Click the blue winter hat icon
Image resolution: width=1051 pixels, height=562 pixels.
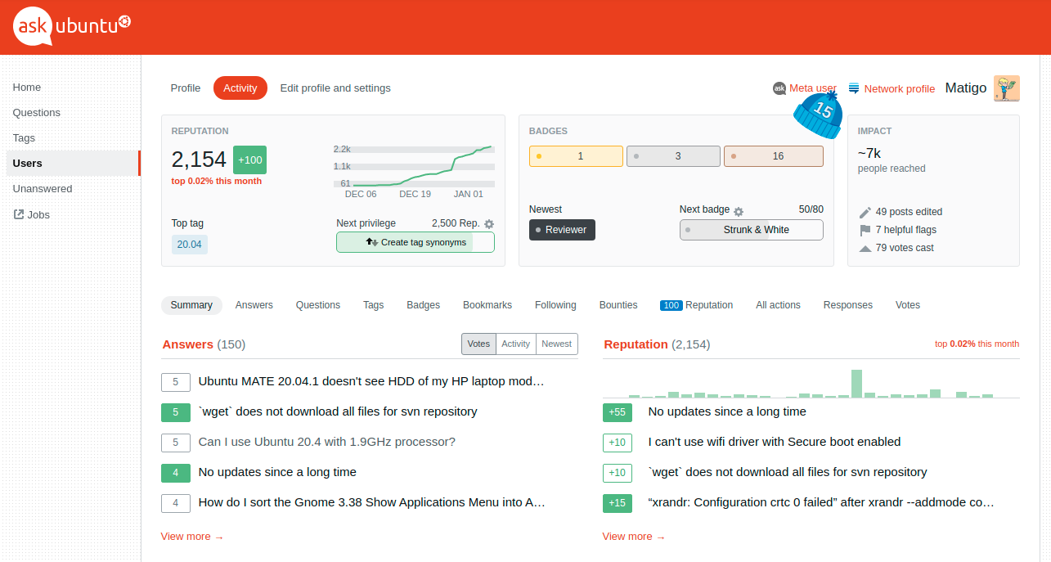[819, 113]
